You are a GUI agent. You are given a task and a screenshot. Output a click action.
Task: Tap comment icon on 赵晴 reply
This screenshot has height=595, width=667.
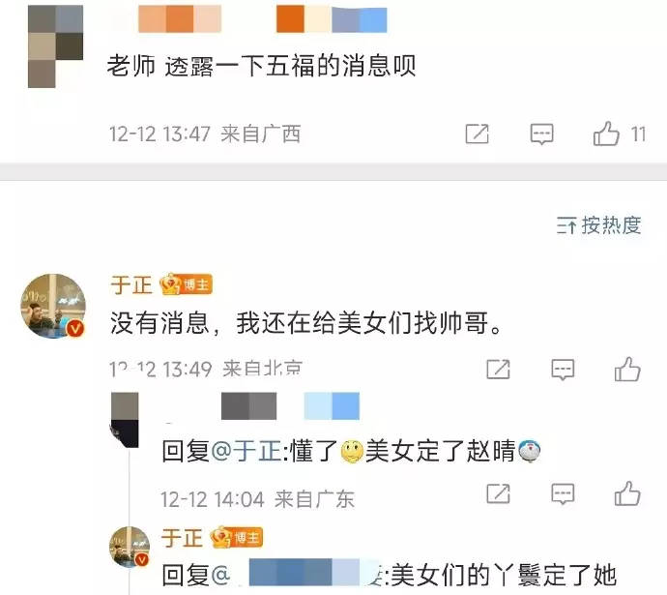point(563,494)
